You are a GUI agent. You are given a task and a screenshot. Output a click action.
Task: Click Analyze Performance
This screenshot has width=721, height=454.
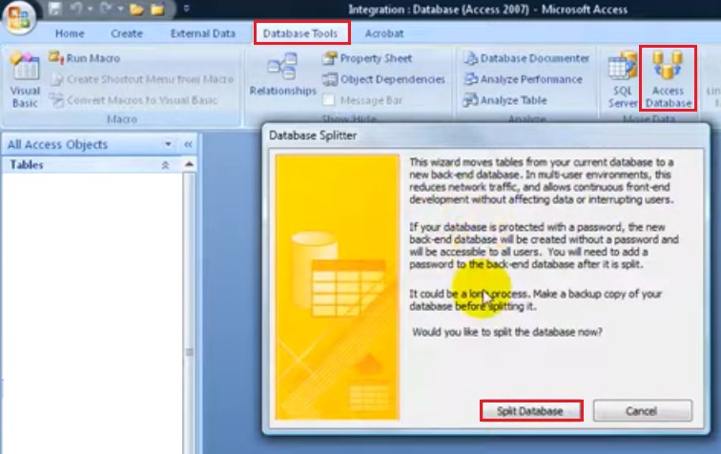tap(523, 79)
